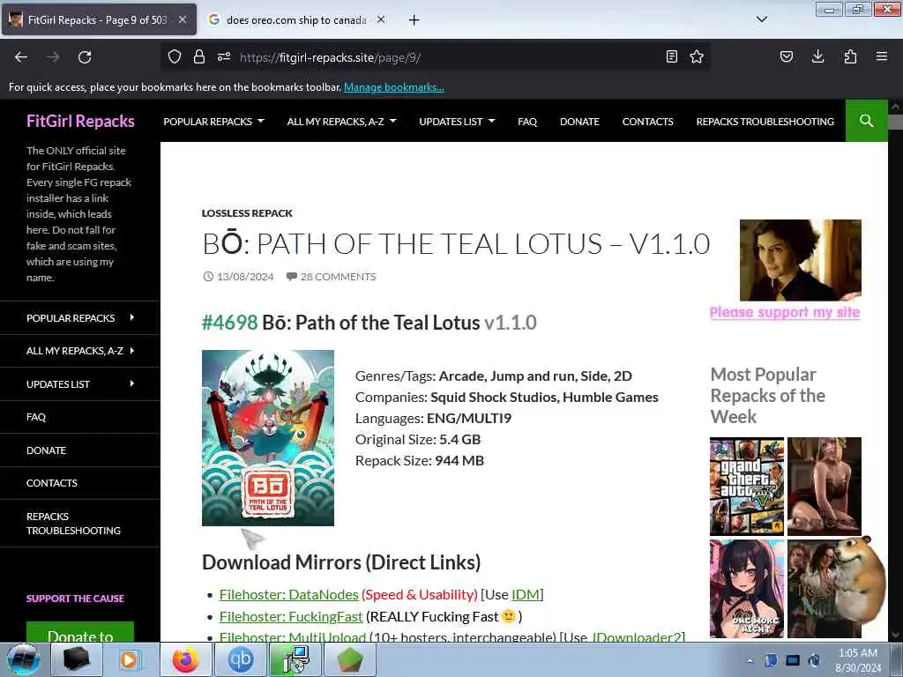This screenshot has height=677, width=903.
Task: Close the FitGirl Repacks tab
Action: (182, 19)
